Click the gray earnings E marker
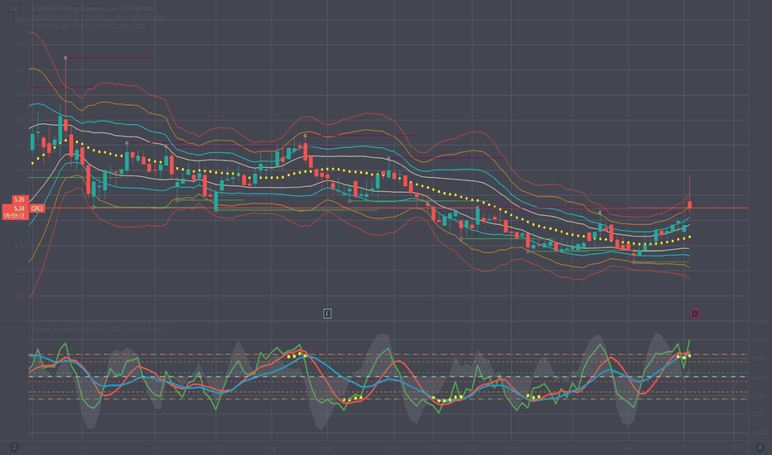This screenshot has height=455, width=772. [x=327, y=314]
